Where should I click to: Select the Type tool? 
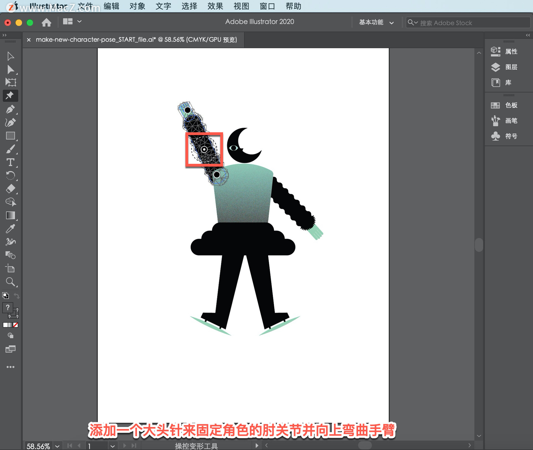(x=11, y=162)
